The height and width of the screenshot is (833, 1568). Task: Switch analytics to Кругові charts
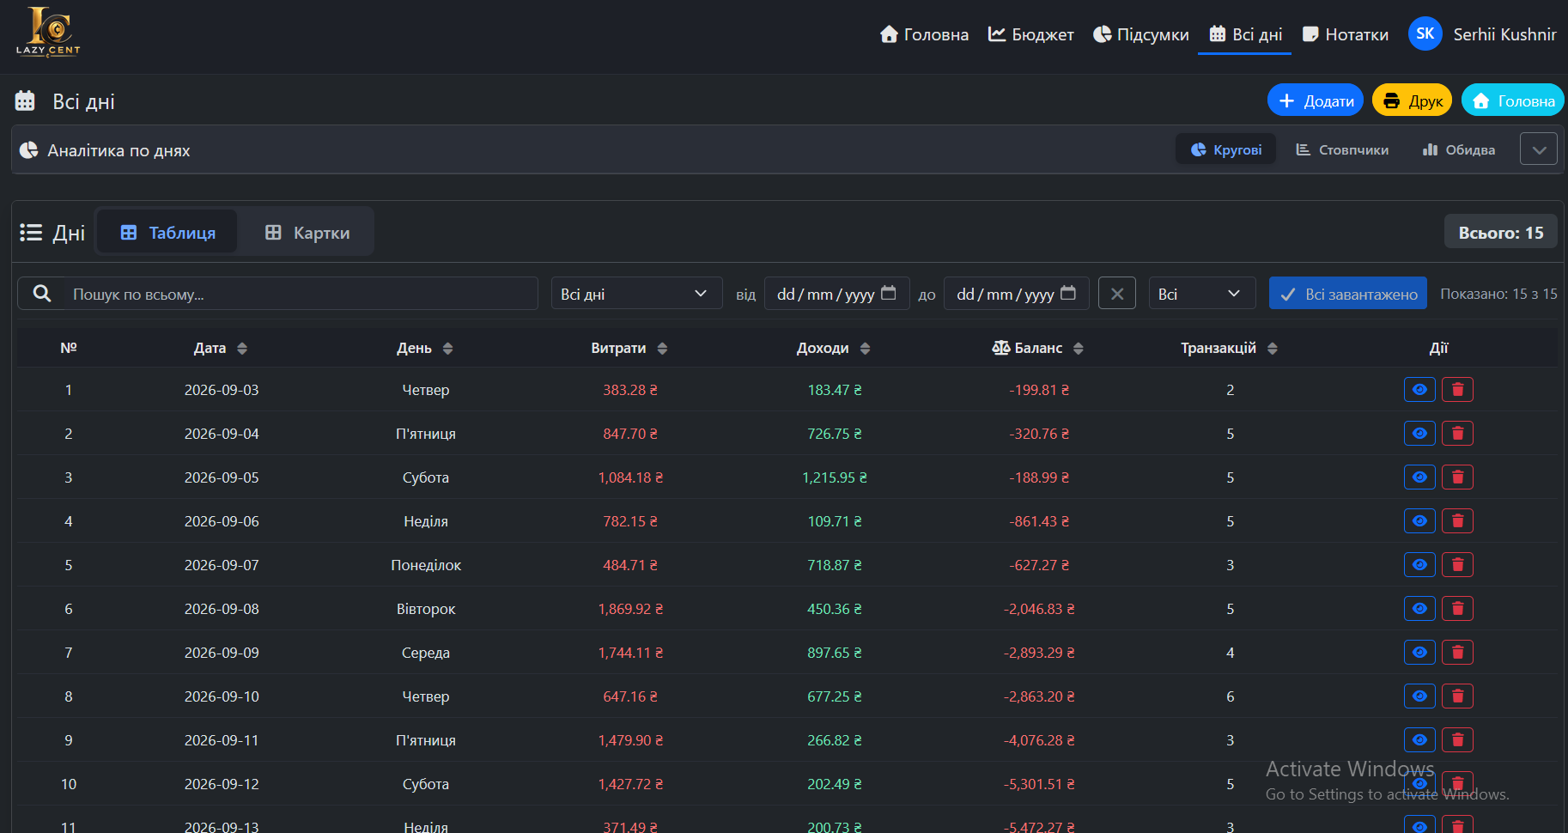(1225, 149)
